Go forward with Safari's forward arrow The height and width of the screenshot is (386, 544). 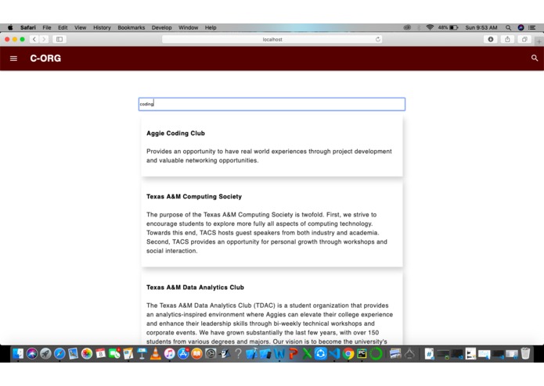point(44,40)
